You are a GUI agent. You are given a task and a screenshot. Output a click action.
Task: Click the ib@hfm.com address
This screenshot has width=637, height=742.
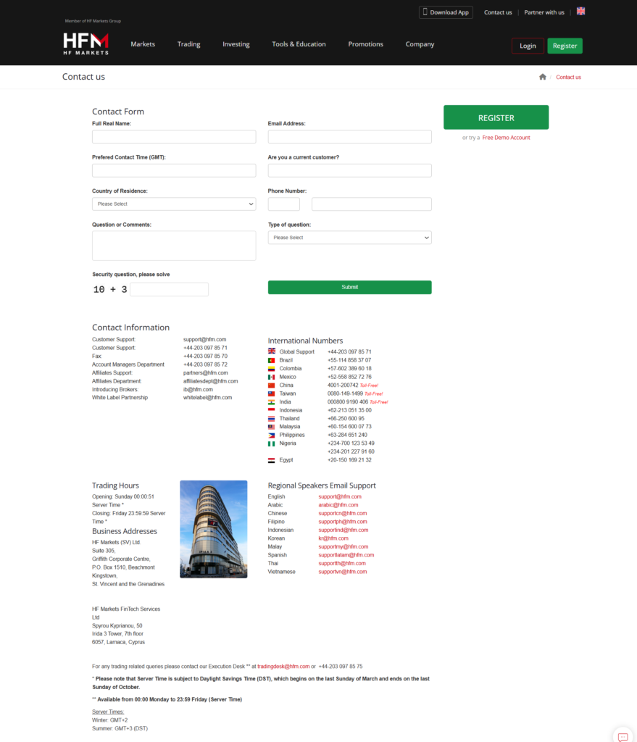tap(198, 389)
